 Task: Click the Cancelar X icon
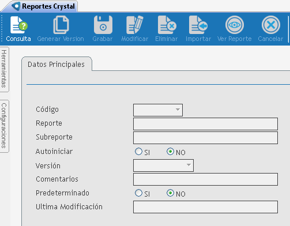point(271,25)
